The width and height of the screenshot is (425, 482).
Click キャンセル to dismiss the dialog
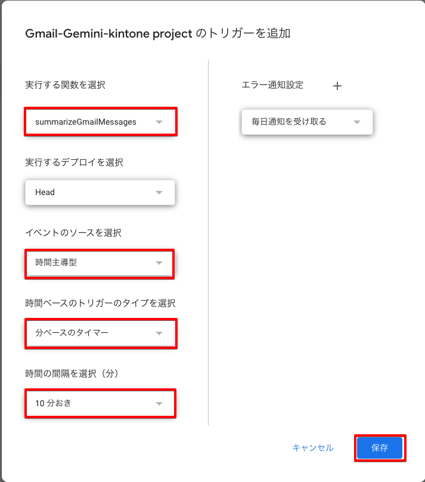312,447
